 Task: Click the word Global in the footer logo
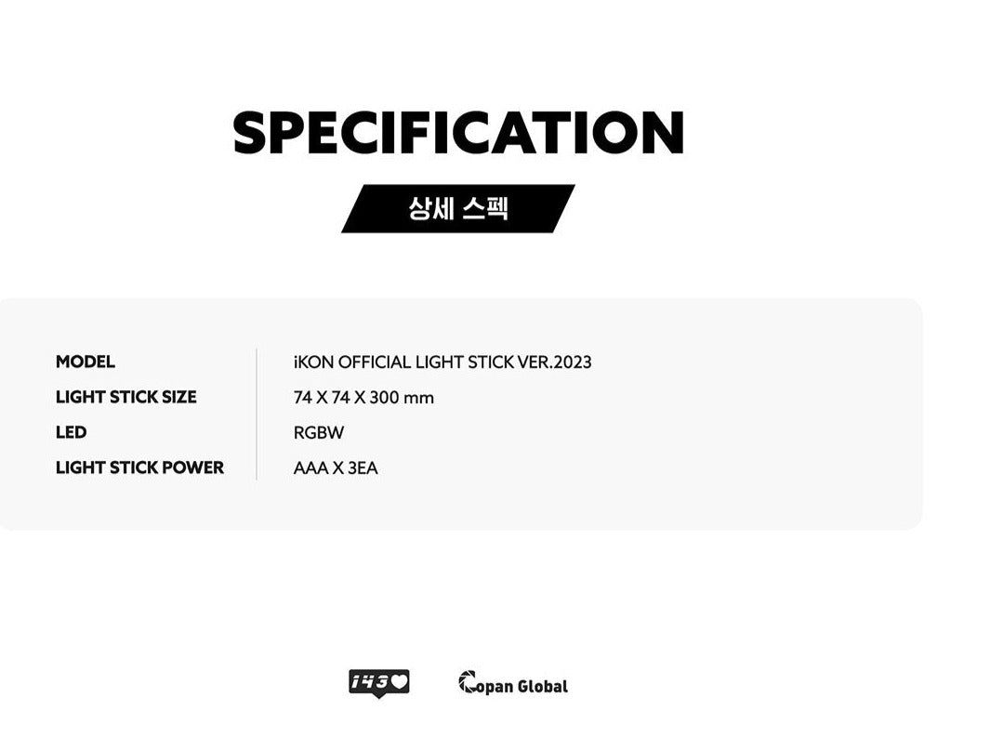click(542, 686)
